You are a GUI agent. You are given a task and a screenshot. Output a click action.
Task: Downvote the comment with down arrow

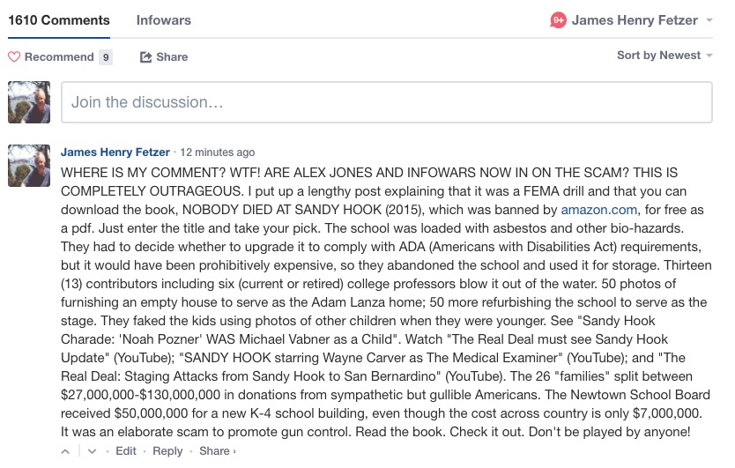[x=92, y=451]
